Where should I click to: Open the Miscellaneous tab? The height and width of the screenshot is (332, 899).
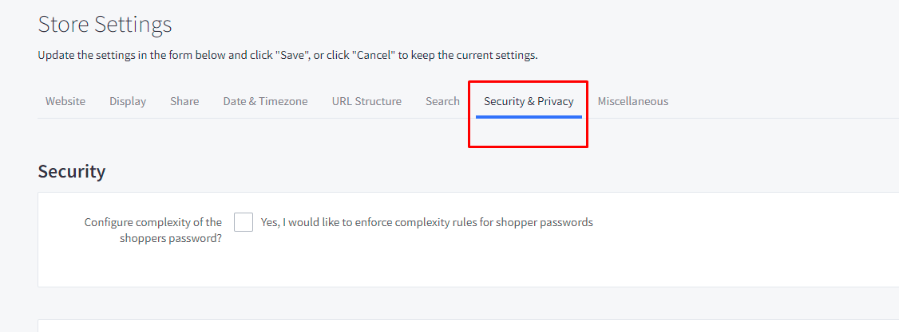(633, 101)
